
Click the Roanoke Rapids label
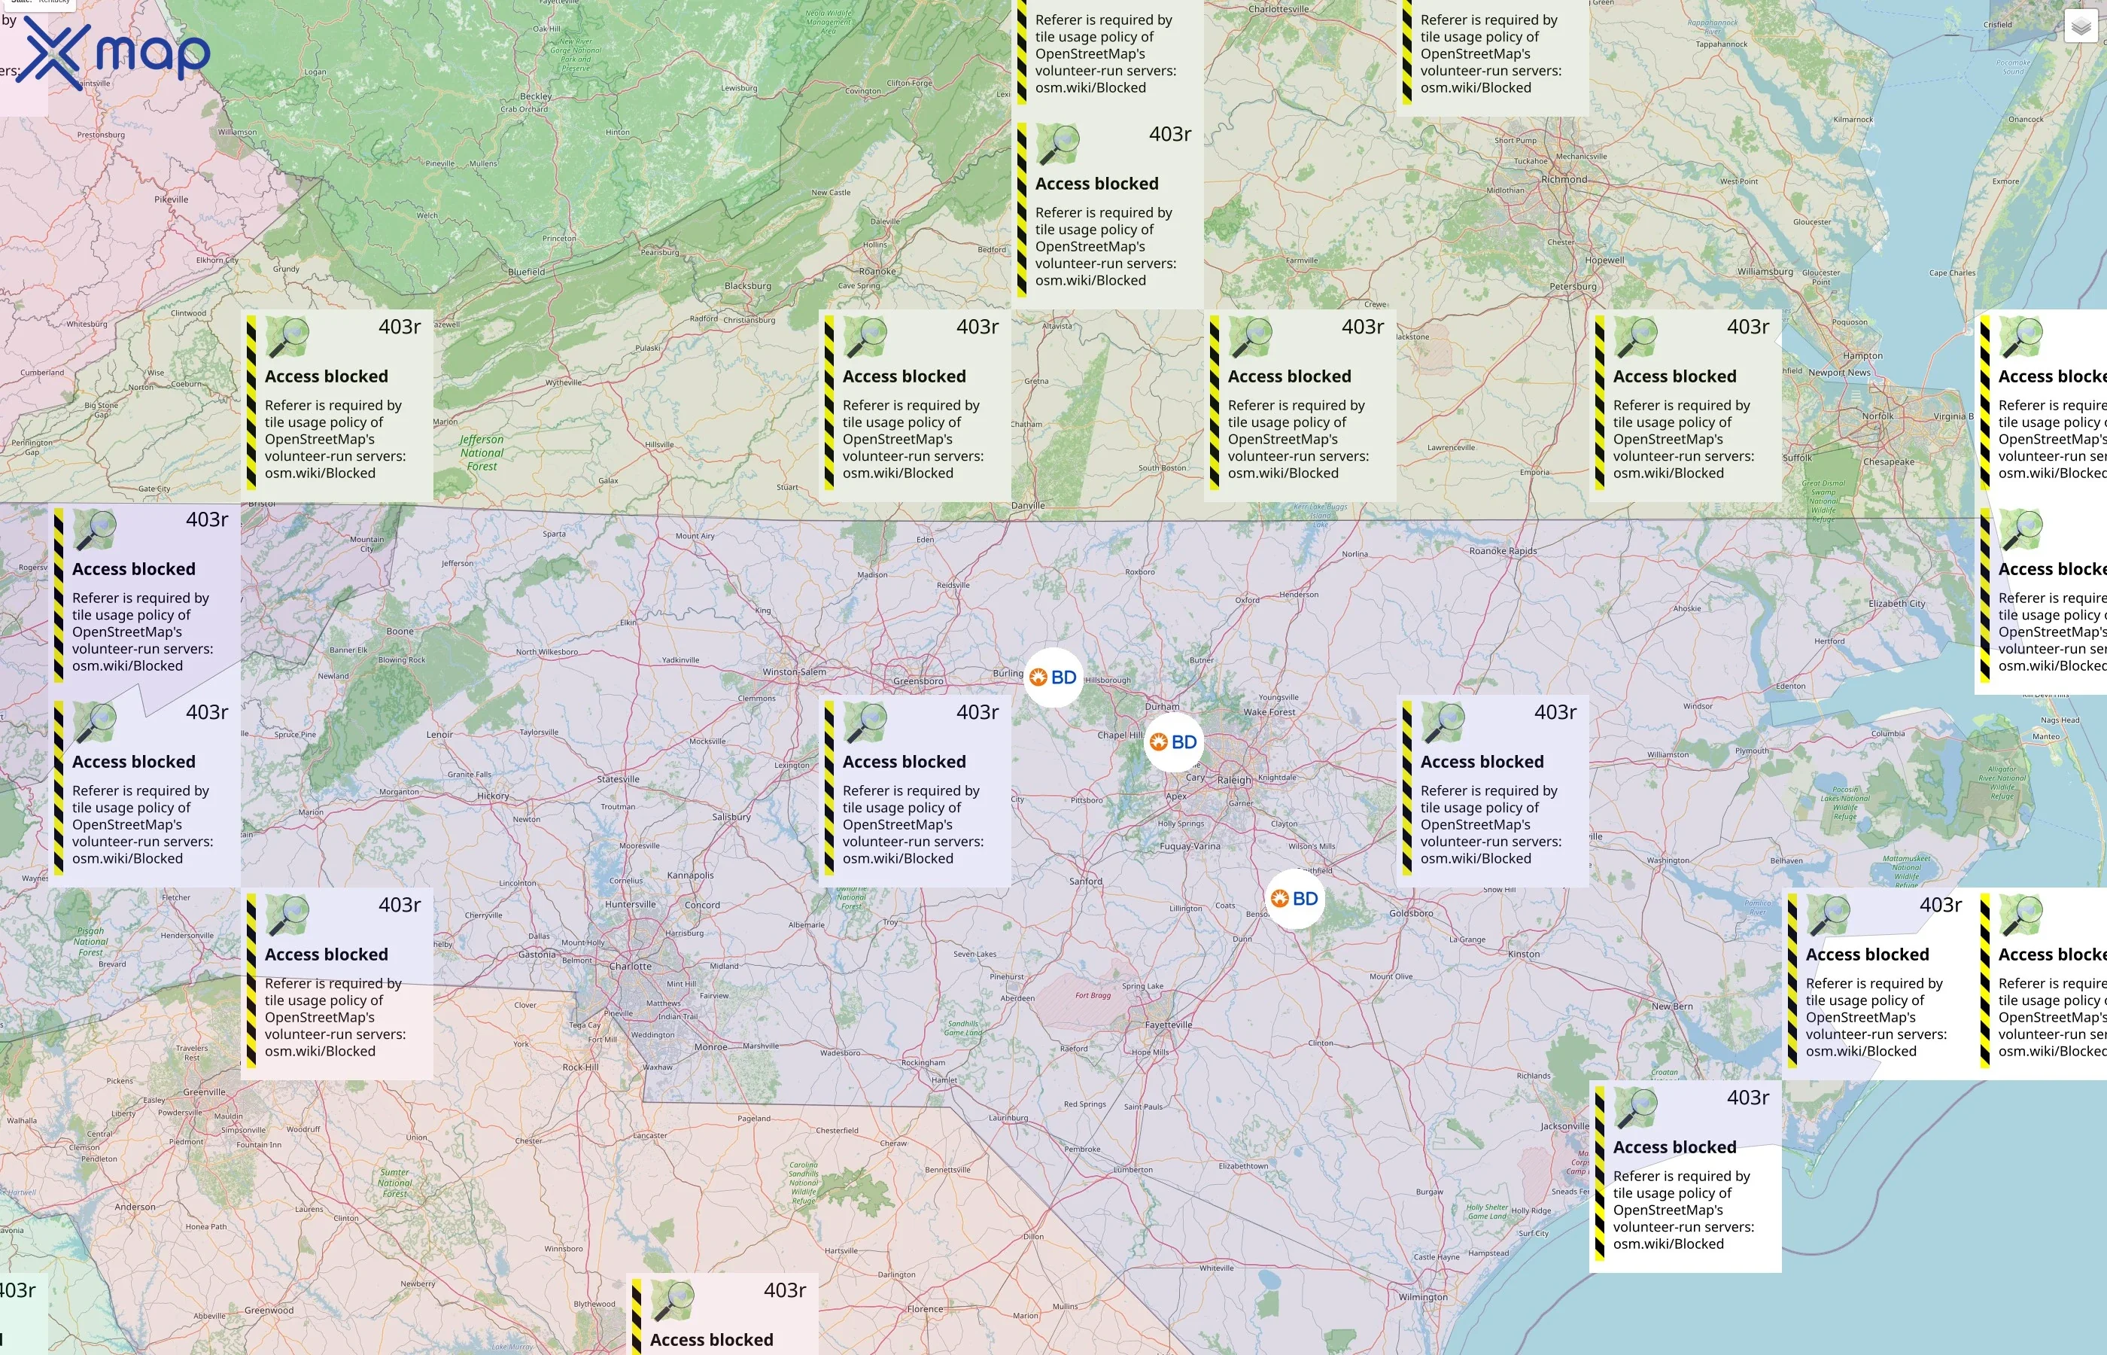(x=1503, y=552)
